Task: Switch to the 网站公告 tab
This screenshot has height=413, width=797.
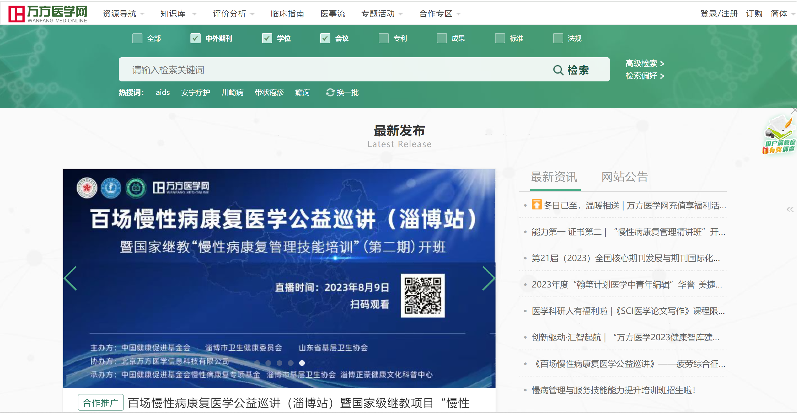Action: (624, 177)
